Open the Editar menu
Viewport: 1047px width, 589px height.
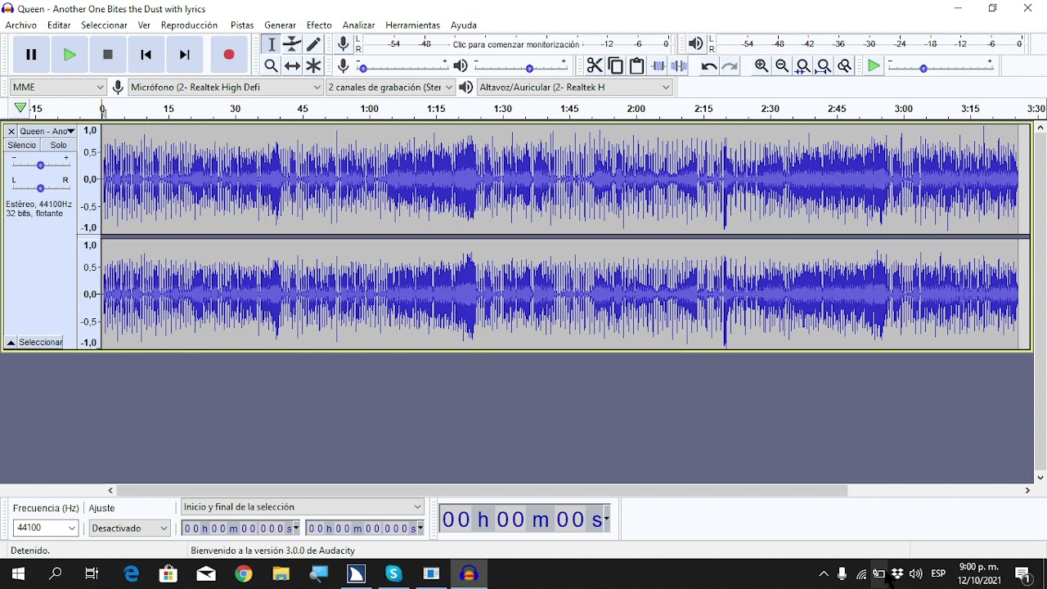tap(59, 25)
